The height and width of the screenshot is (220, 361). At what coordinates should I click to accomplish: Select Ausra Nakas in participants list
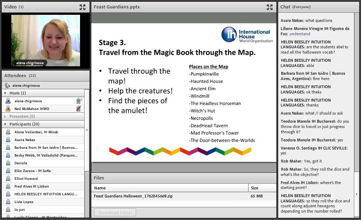[x=43, y=140]
